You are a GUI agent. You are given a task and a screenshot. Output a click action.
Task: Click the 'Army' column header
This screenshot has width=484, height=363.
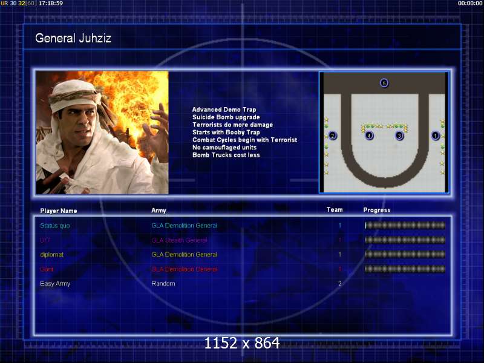[x=159, y=211]
